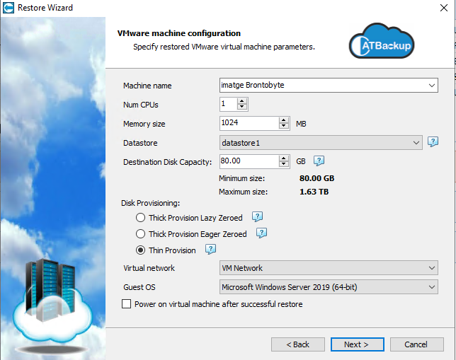Open the Destination Disk Capacity help icon

[x=319, y=161]
